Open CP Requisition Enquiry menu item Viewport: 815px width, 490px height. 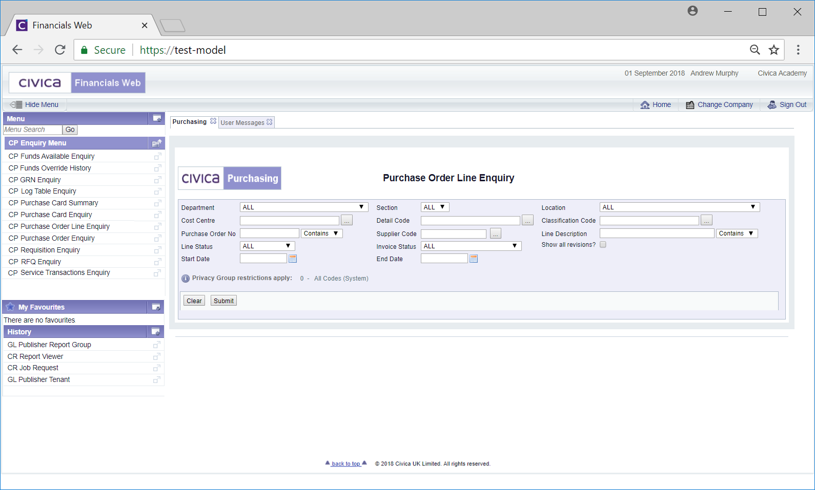point(44,250)
